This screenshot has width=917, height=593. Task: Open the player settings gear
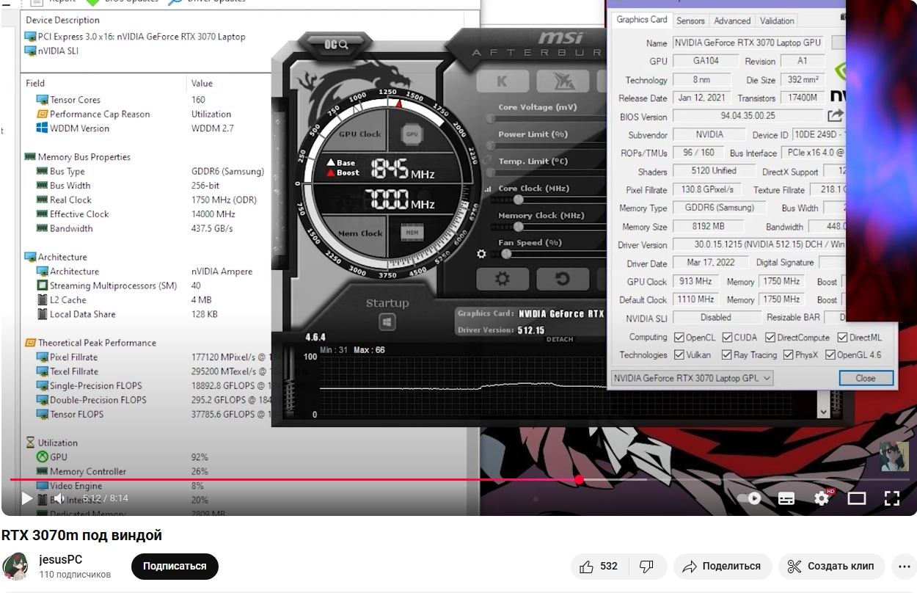coord(822,498)
